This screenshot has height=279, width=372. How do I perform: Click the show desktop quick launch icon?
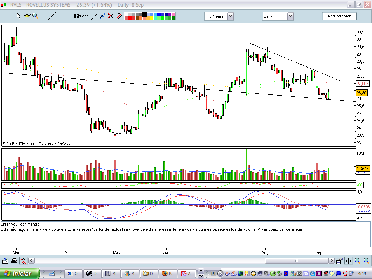(52, 274)
